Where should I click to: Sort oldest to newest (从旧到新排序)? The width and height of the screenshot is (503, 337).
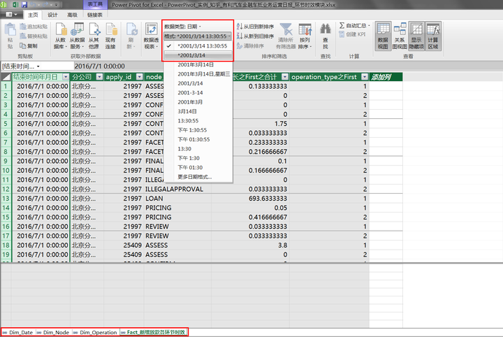tap(256, 27)
